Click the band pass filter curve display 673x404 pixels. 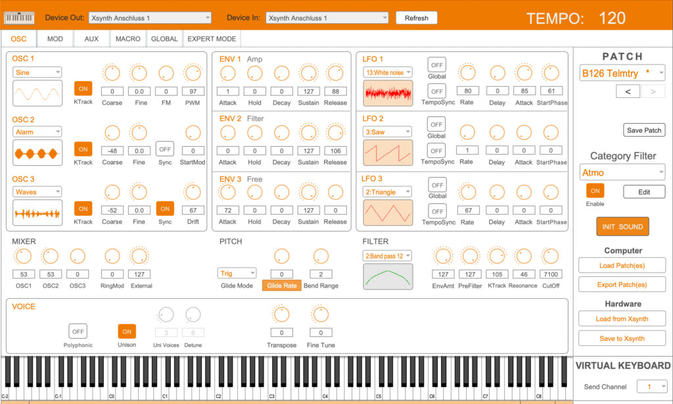click(388, 276)
